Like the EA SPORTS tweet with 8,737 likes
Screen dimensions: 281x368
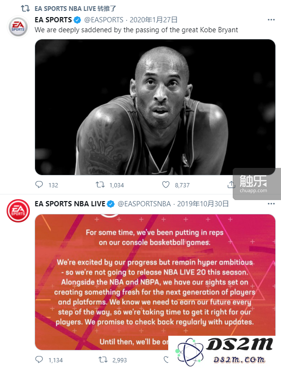click(166, 184)
